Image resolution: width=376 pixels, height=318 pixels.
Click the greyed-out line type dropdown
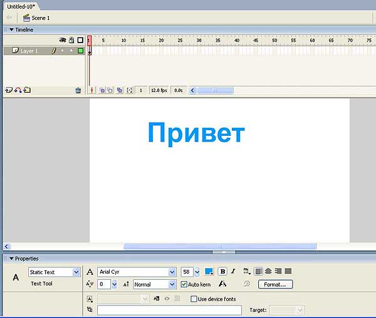[123, 299]
